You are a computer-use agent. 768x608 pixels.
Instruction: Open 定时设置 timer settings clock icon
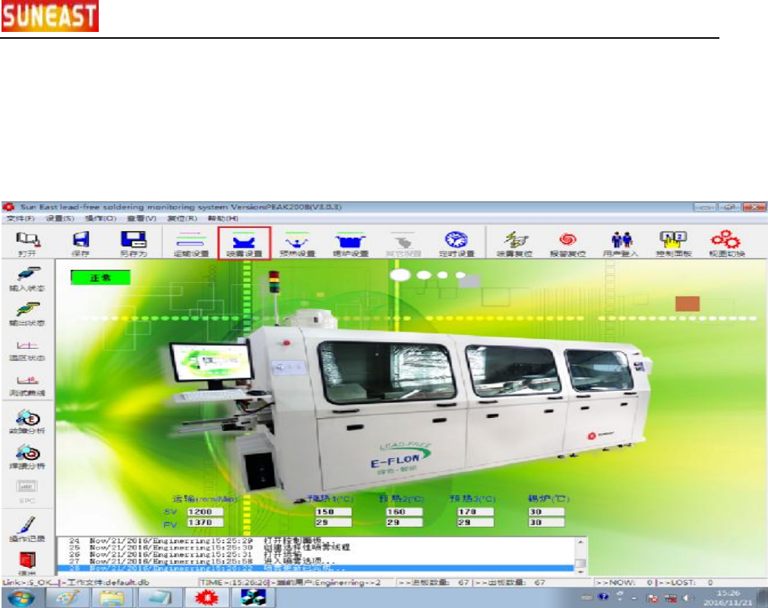coord(457,243)
